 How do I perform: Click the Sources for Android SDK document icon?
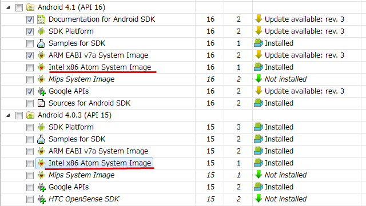click(x=41, y=103)
